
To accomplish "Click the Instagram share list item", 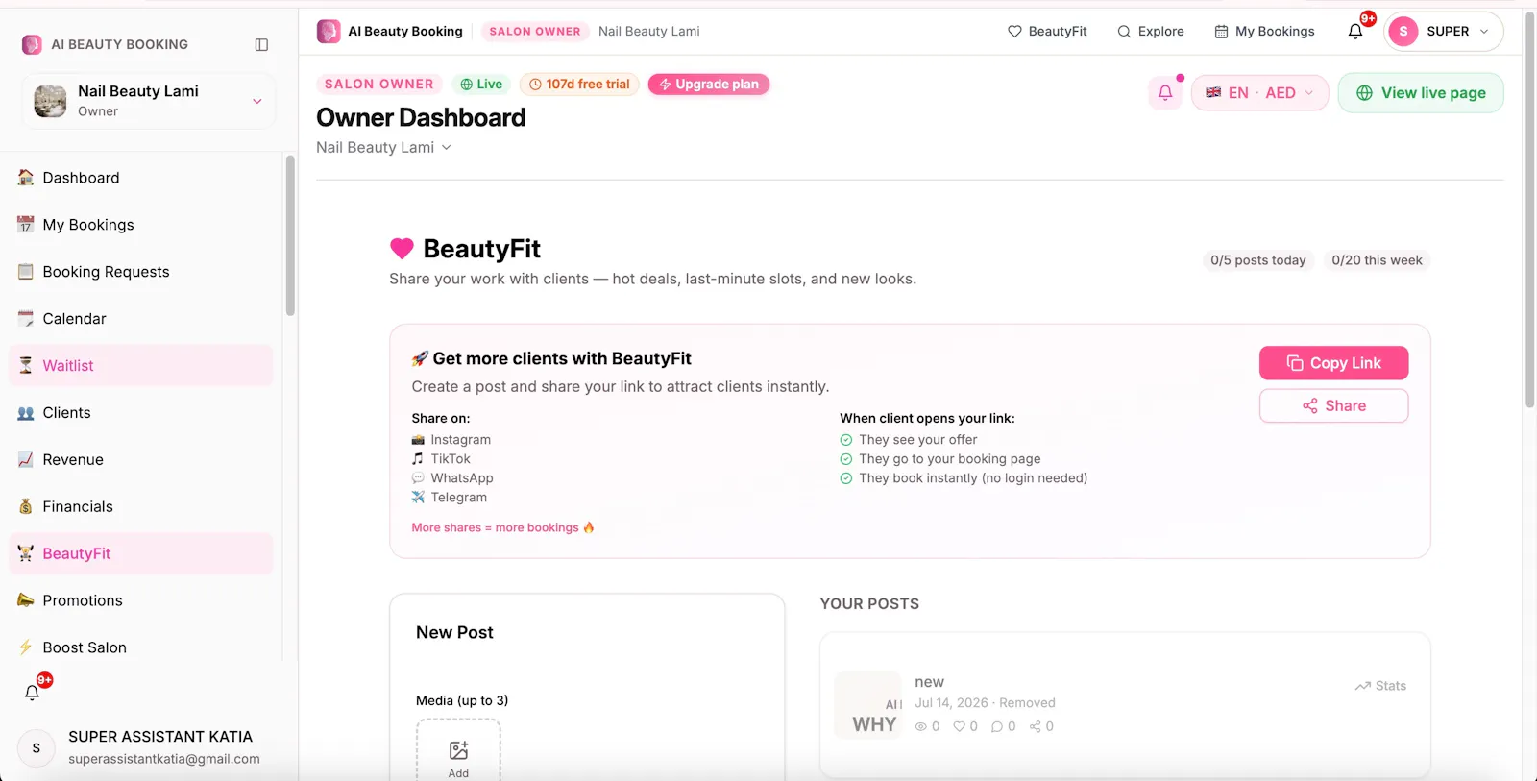I will pyautogui.click(x=451, y=440).
